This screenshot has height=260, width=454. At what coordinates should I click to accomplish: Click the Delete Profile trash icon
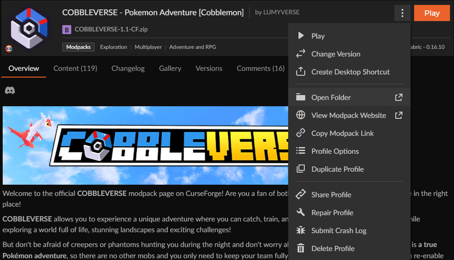[x=301, y=248]
